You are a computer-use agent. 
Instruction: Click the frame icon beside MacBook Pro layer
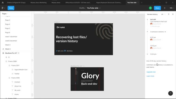3,53
